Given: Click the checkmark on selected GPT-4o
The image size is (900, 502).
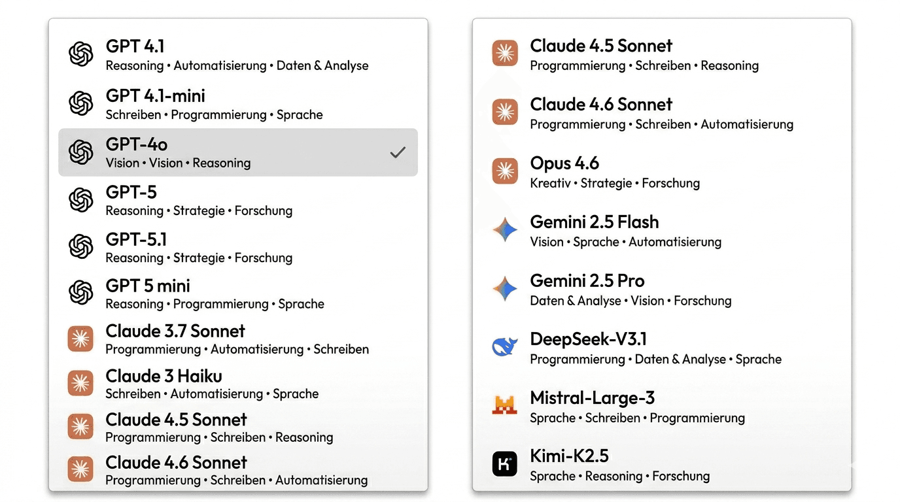Looking at the screenshot, I should 398,152.
